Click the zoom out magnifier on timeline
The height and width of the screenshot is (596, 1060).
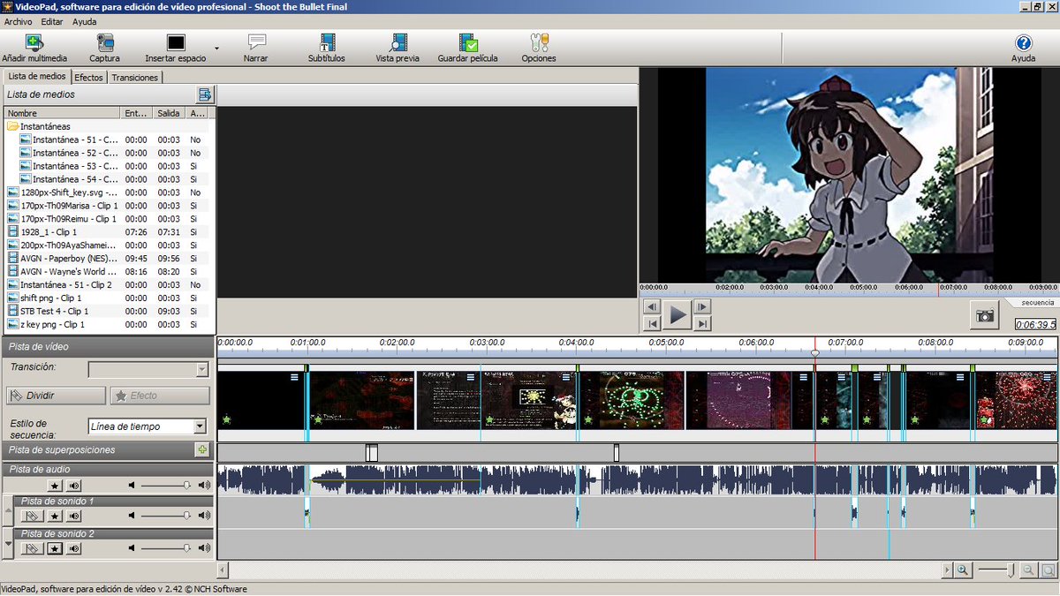[1029, 570]
